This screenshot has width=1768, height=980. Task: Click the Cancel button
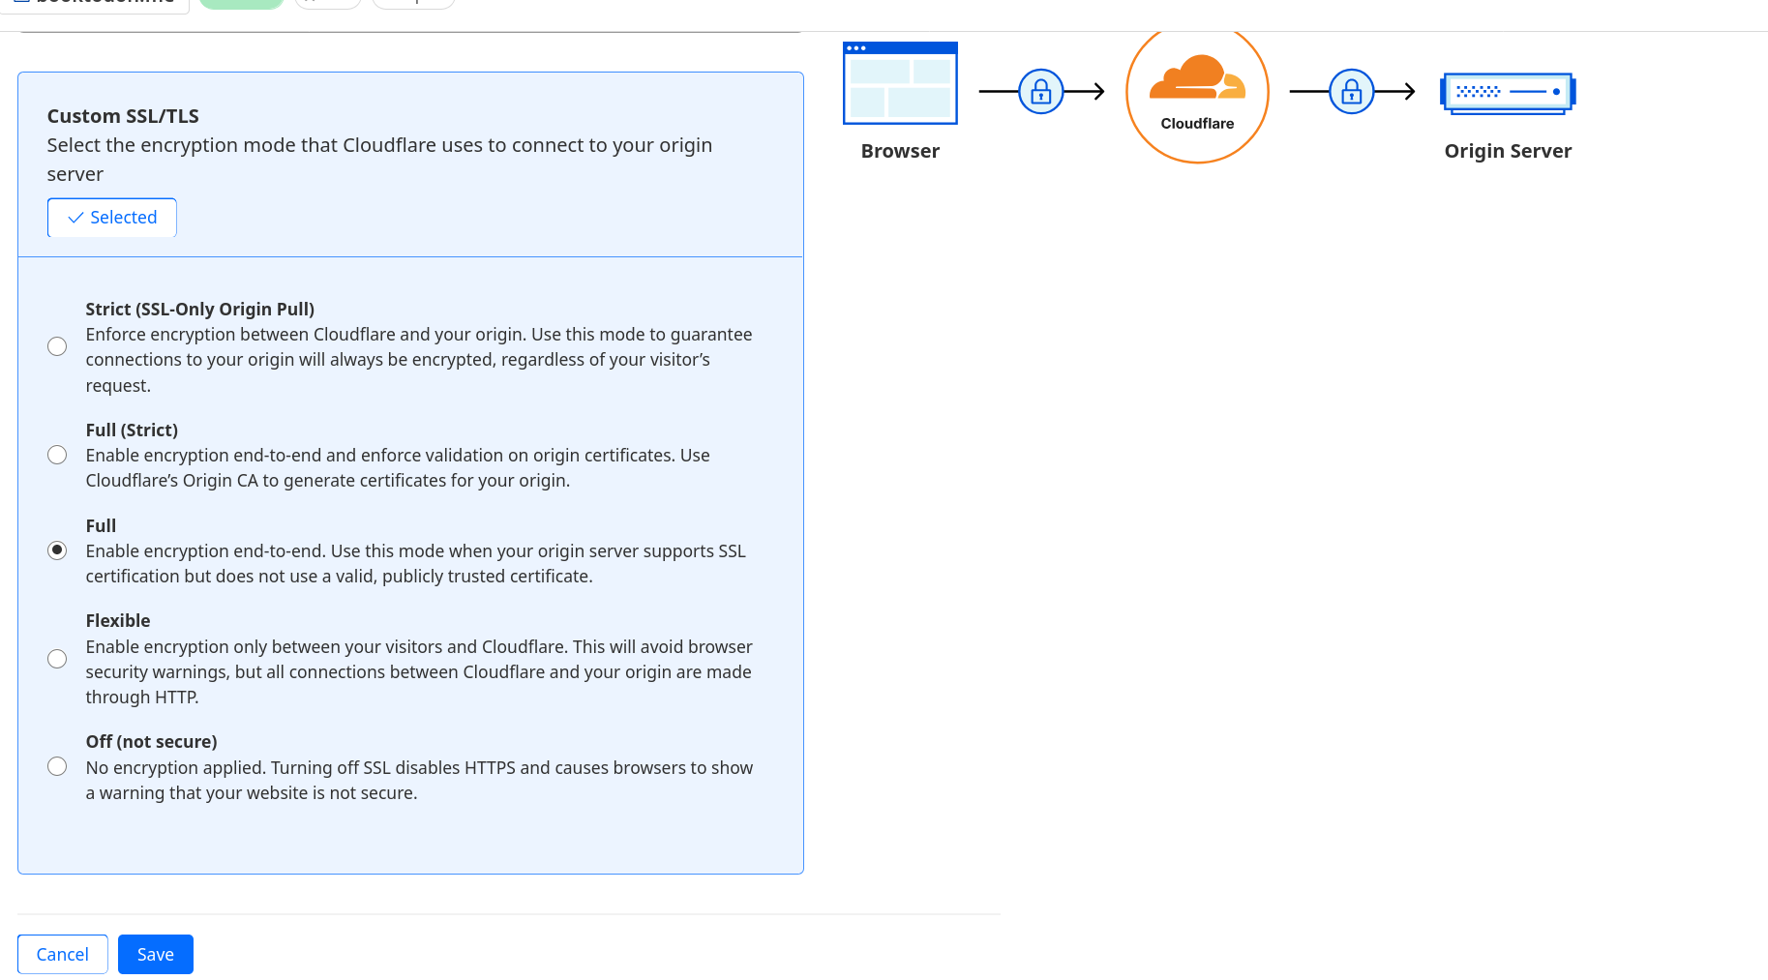coord(63,954)
